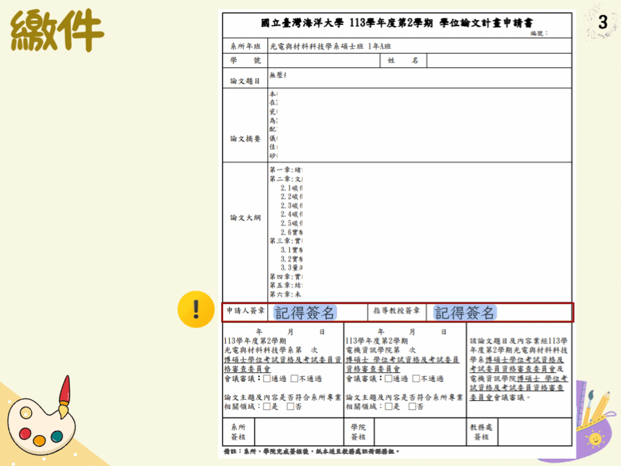Click the 教務處簽核 label
This screenshot has height=466, width=621.
pyautogui.click(x=482, y=432)
